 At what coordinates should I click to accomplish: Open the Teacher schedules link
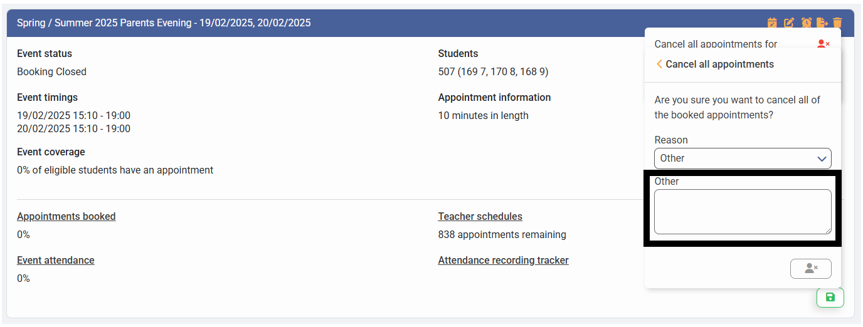[x=480, y=216]
